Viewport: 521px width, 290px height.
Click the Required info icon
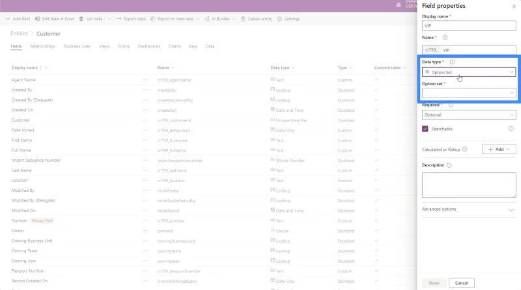[451, 105]
